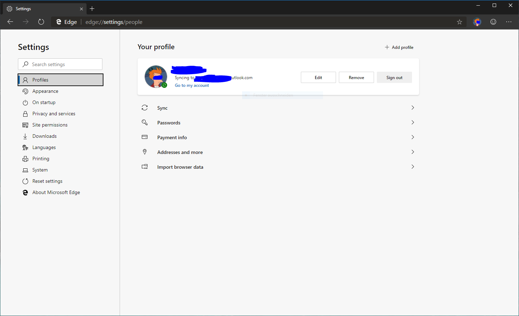Select Privacy and services in sidebar

(54, 114)
